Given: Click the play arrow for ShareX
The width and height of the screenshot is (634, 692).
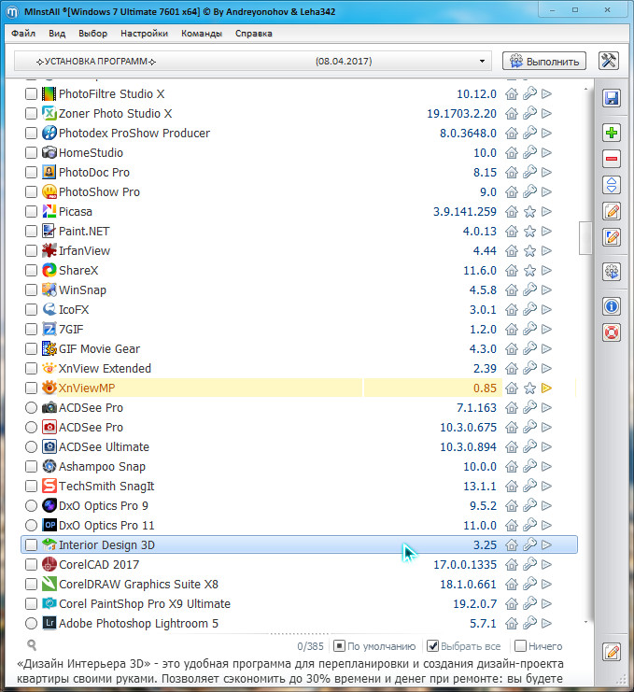Looking at the screenshot, I should coord(546,270).
